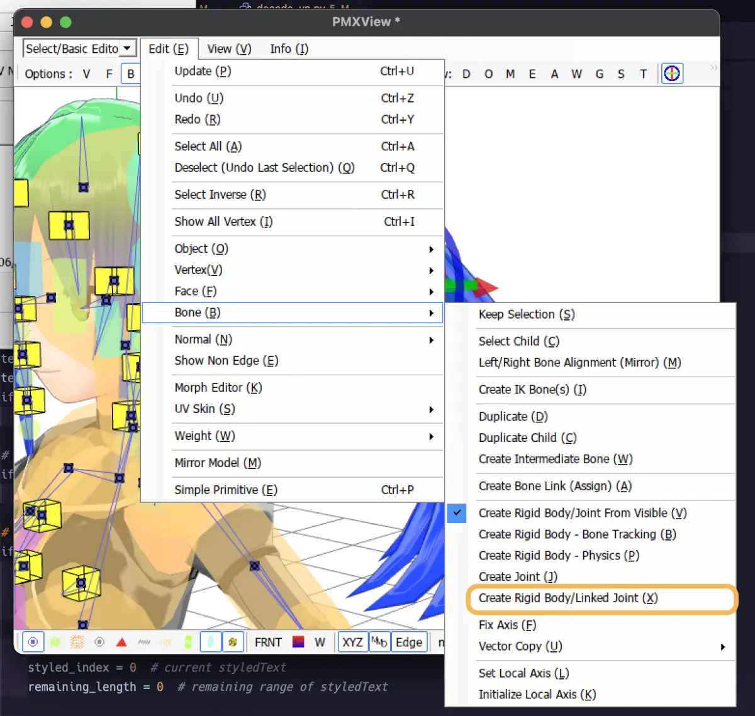Viewport: 755px width, 716px height.
Task: Toggle the F option next to Options label
Action: click(x=109, y=74)
